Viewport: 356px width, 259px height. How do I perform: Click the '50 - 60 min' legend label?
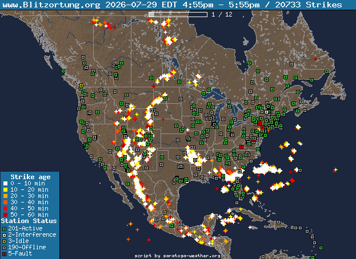[x=29, y=215]
